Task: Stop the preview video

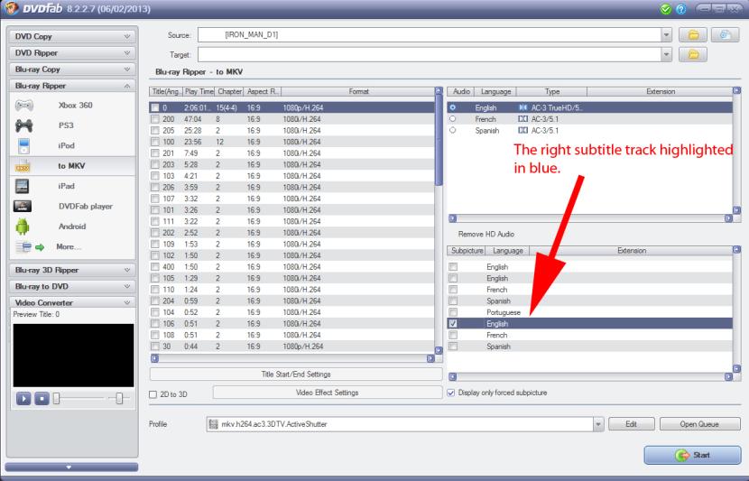Action: [x=42, y=398]
